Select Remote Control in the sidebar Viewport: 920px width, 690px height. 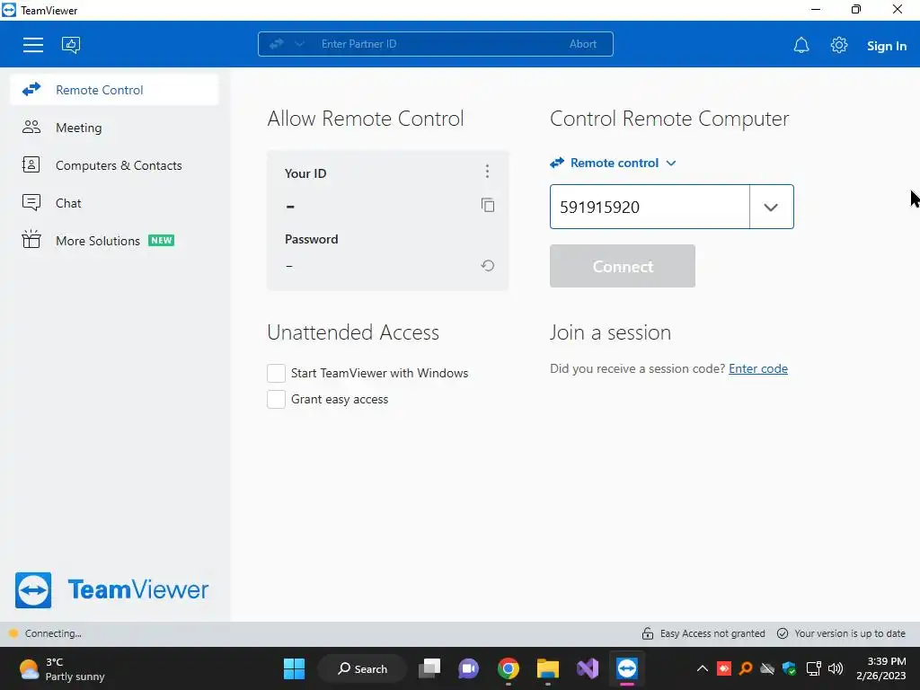pos(114,90)
